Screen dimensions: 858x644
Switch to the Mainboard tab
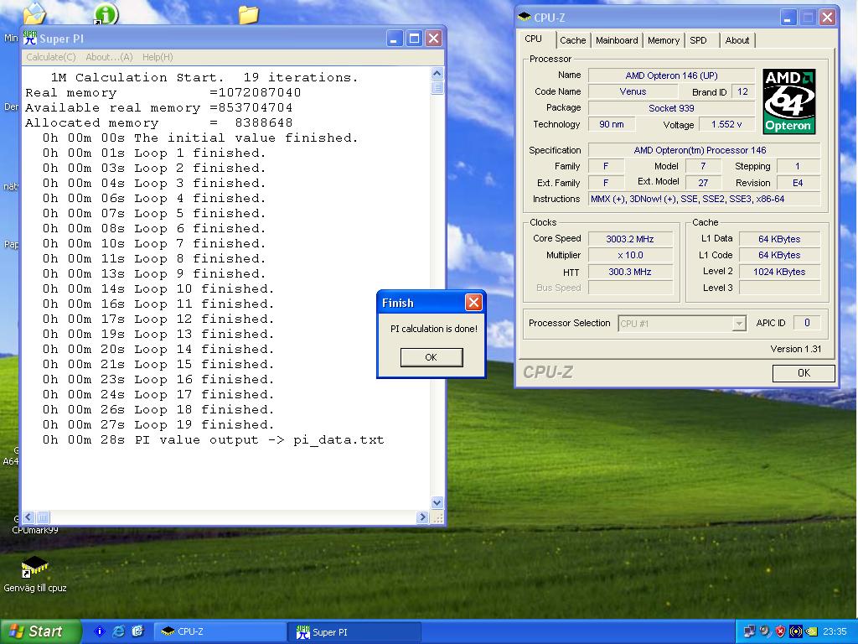tap(617, 40)
